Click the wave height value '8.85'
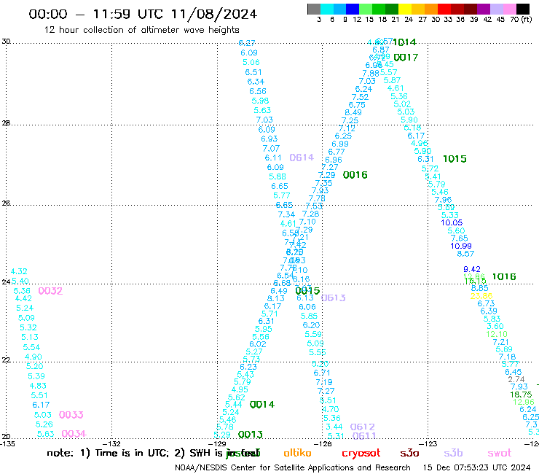 click(479, 288)
